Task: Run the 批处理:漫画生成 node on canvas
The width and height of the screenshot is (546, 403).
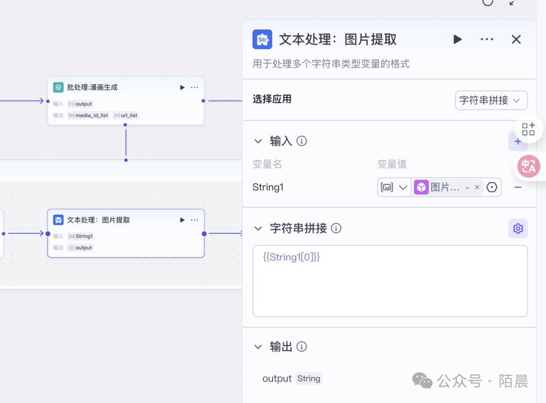Action: (183, 88)
